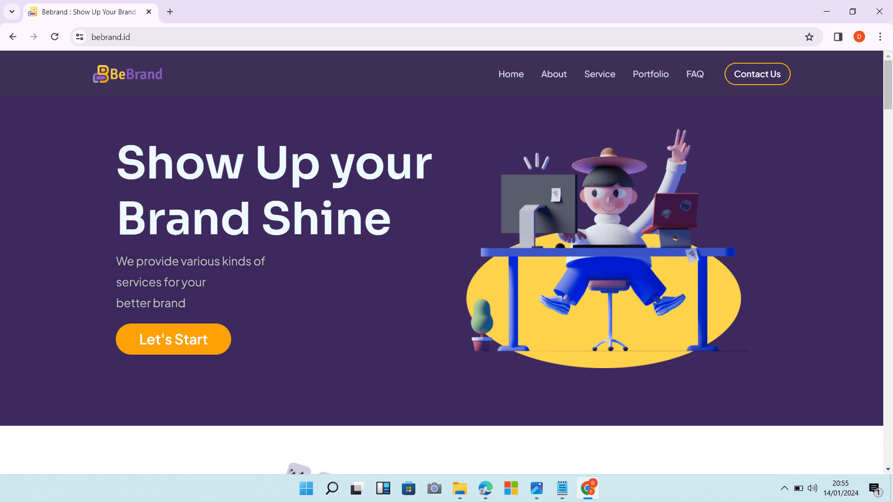Image resolution: width=893 pixels, height=502 pixels.
Task: Open the browser side panel icon
Action: click(838, 37)
